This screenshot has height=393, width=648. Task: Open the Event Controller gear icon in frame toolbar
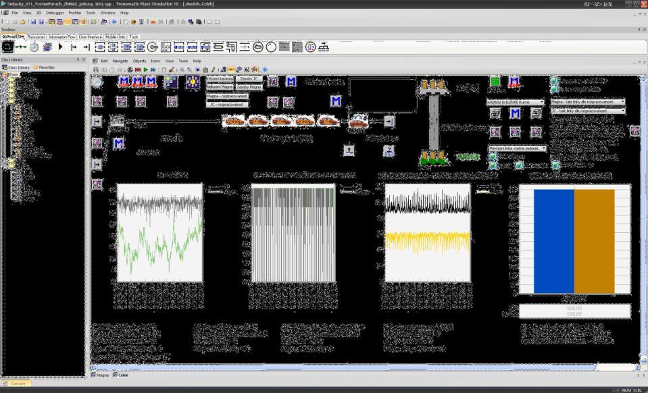click(130, 70)
